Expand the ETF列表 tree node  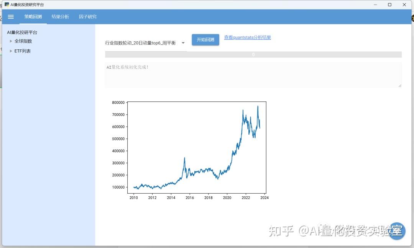pyautogui.click(x=11, y=51)
